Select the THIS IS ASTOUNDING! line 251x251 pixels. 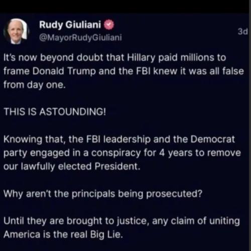tap(55, 111)
